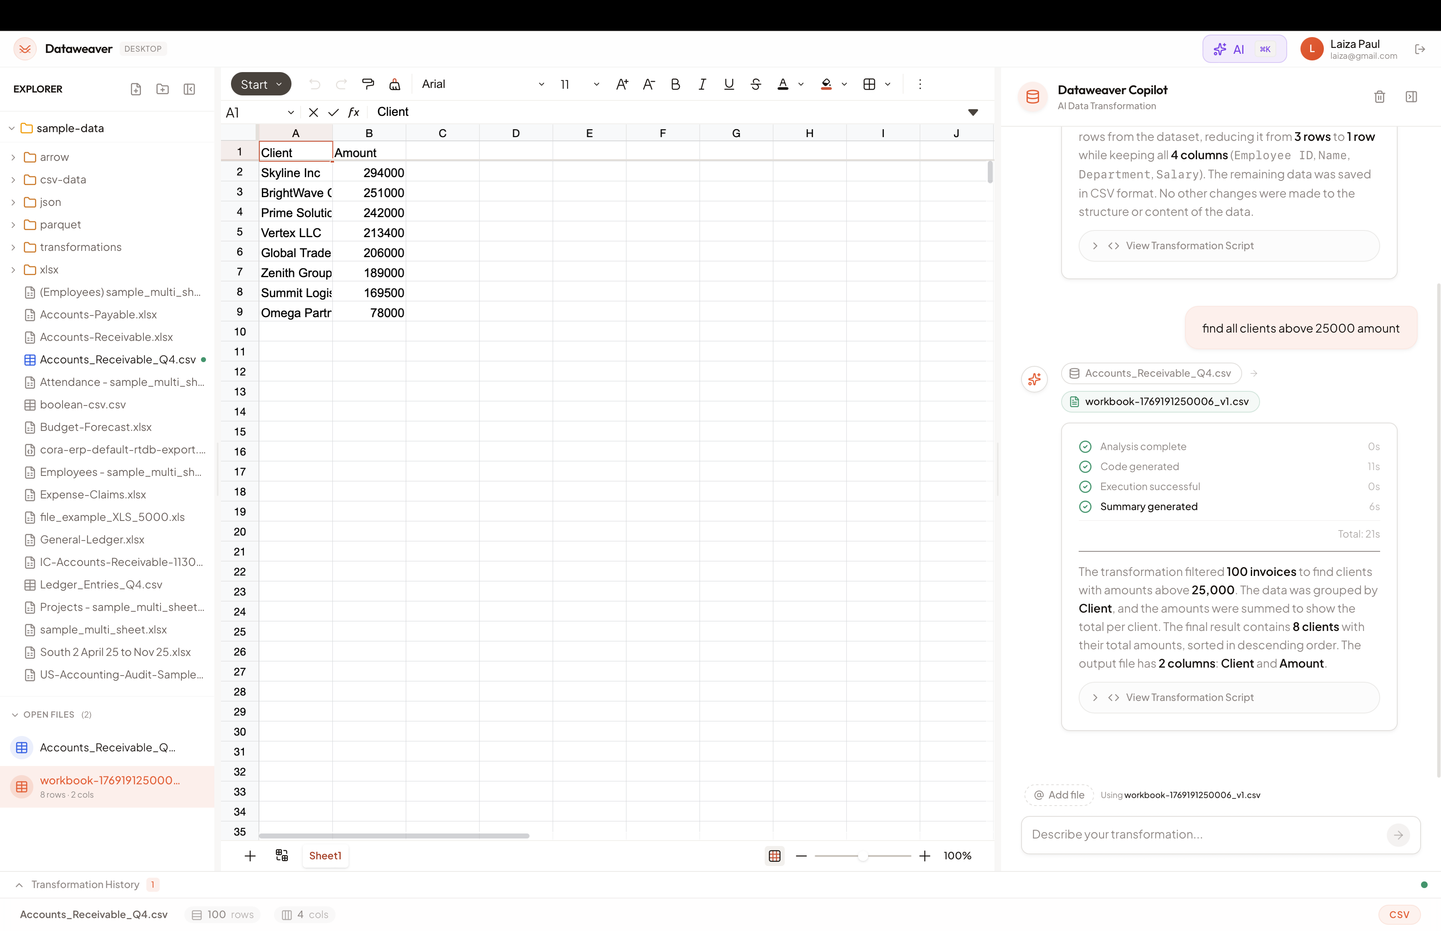
Task: Create a new file in Explorer
Action: [136, 90]
